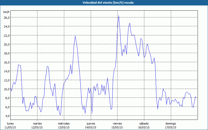Screen dimensions: 208x130
Task: Pick the 16,0 y-axis tick label
Action: click(x=6, y=62)
